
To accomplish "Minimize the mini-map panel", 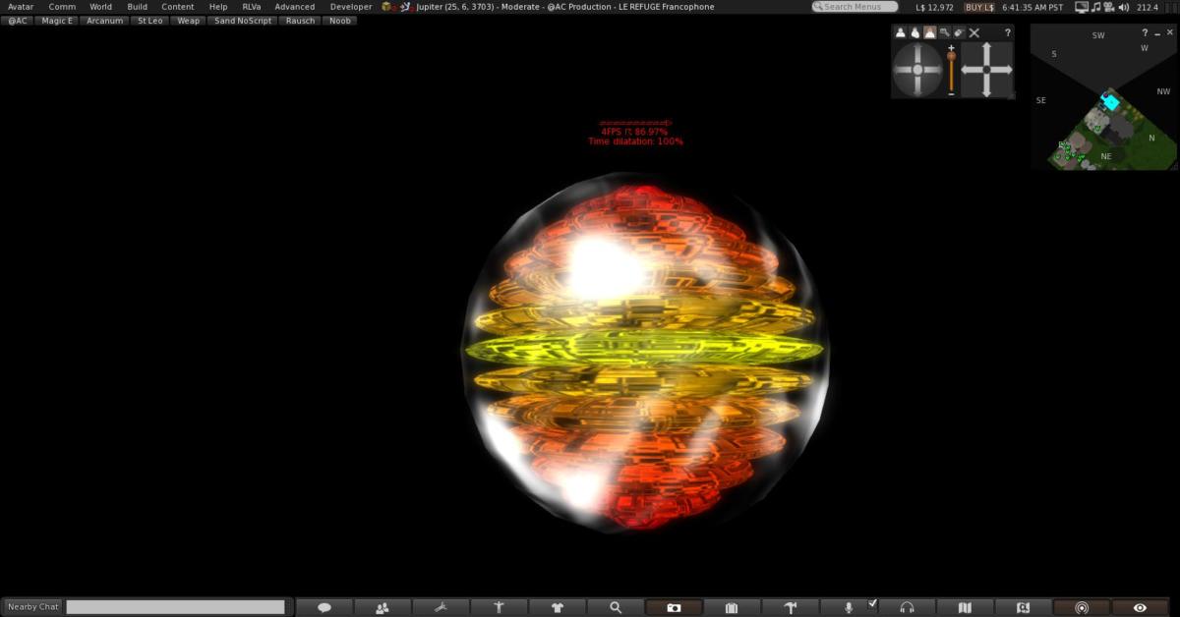I will pos(1157,32).
